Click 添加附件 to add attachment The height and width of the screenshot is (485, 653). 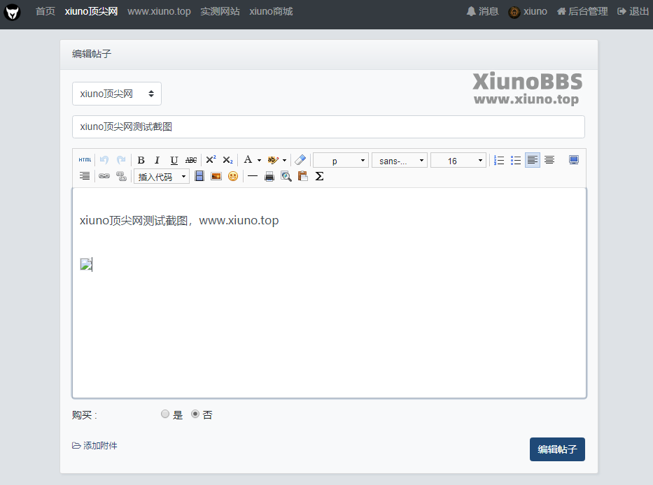(94, 445)
